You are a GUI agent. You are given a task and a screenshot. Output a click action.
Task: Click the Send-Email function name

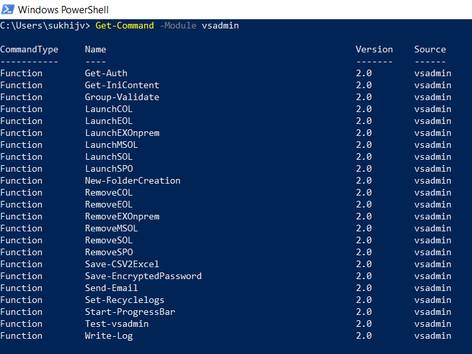pos(112,288)
